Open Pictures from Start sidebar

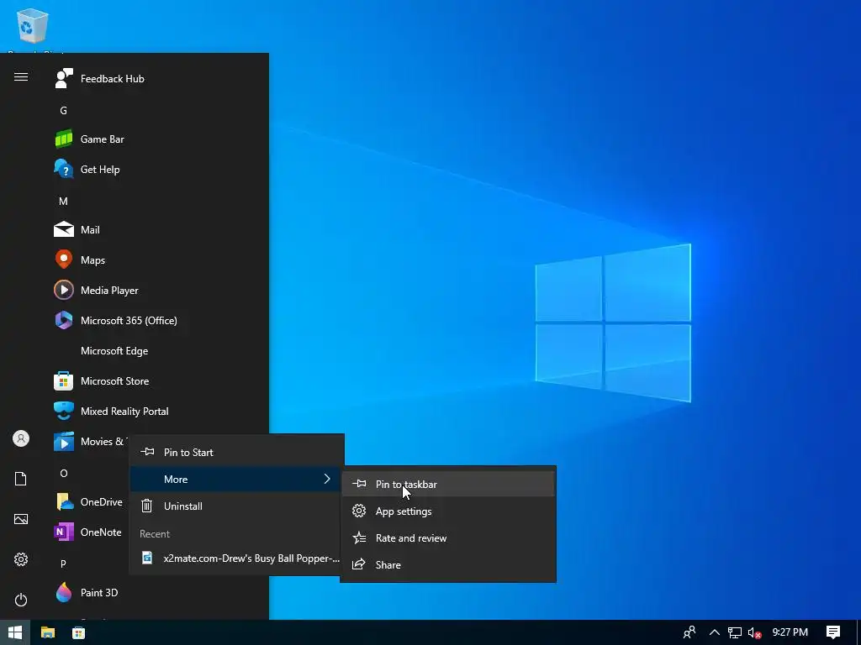[21, 519]
